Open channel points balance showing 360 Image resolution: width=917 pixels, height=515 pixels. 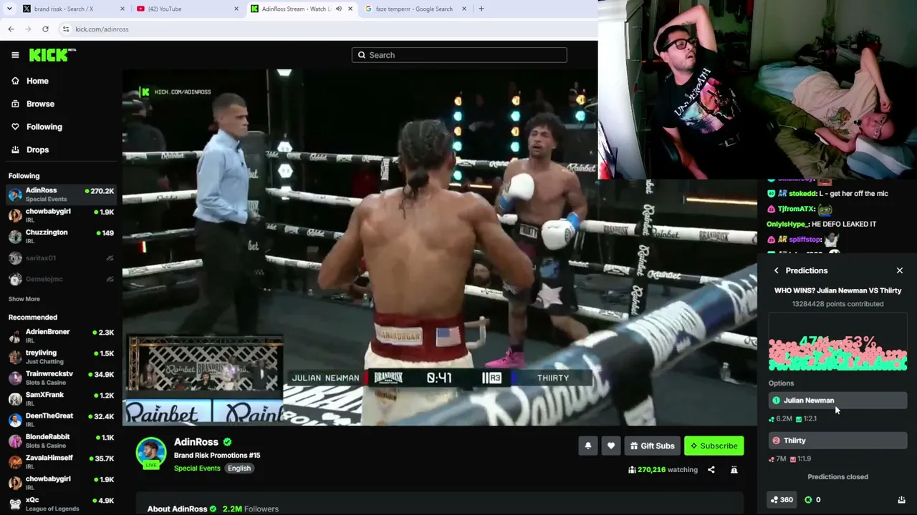[x=781, y=500]
